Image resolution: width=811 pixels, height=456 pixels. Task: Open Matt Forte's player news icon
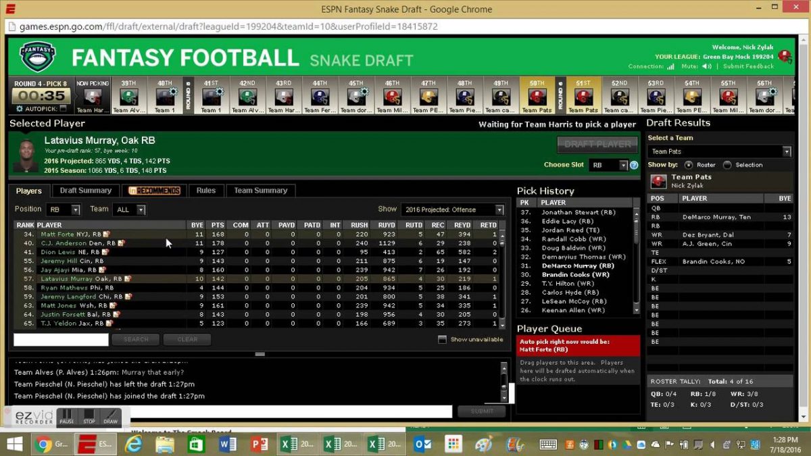[x=106, y=234]
